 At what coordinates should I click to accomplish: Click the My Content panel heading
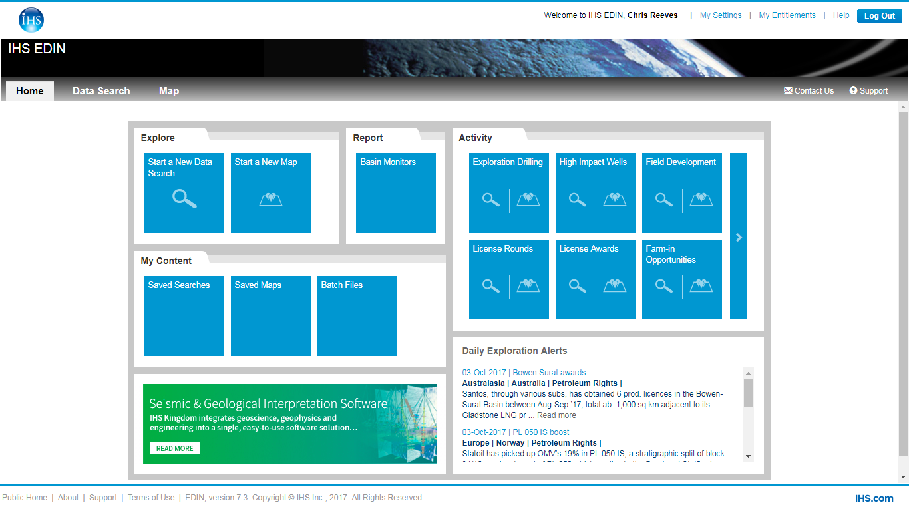(x=166, y=261)
